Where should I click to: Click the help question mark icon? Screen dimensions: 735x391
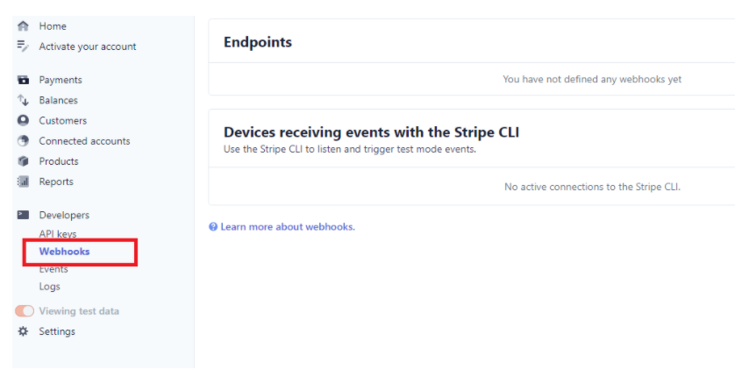pyautogui.click(x=213, y=227)
